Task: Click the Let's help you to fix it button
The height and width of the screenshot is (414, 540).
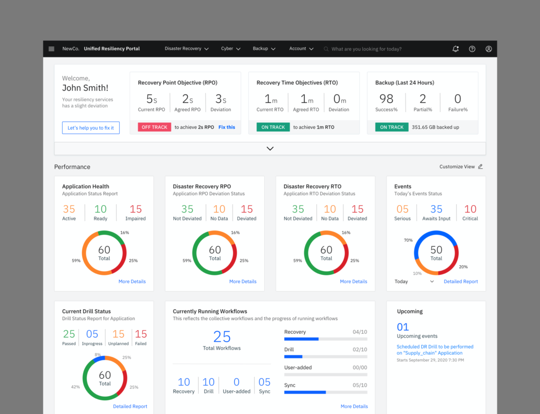Action: pyautogui.click(x=91, y=128)
